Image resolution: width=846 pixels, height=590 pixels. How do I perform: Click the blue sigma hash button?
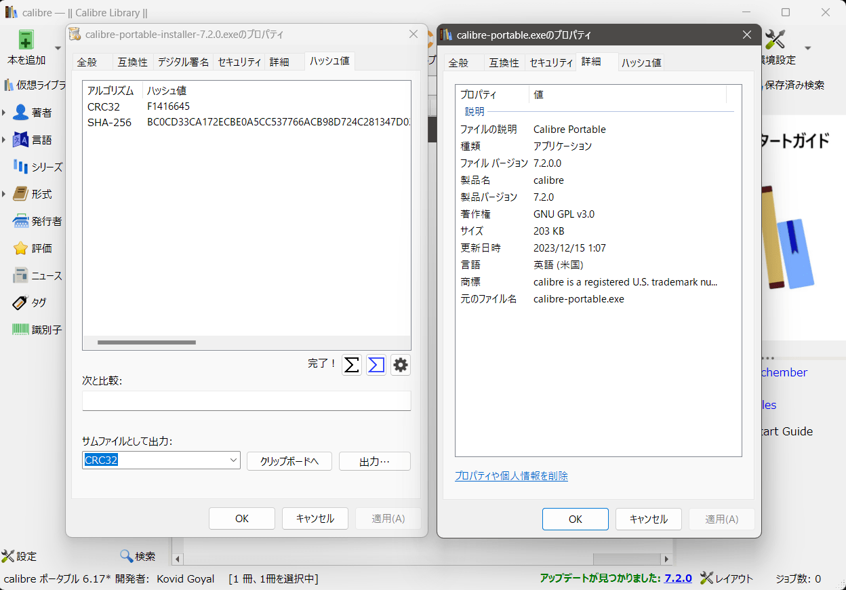[x=376, y=365]
